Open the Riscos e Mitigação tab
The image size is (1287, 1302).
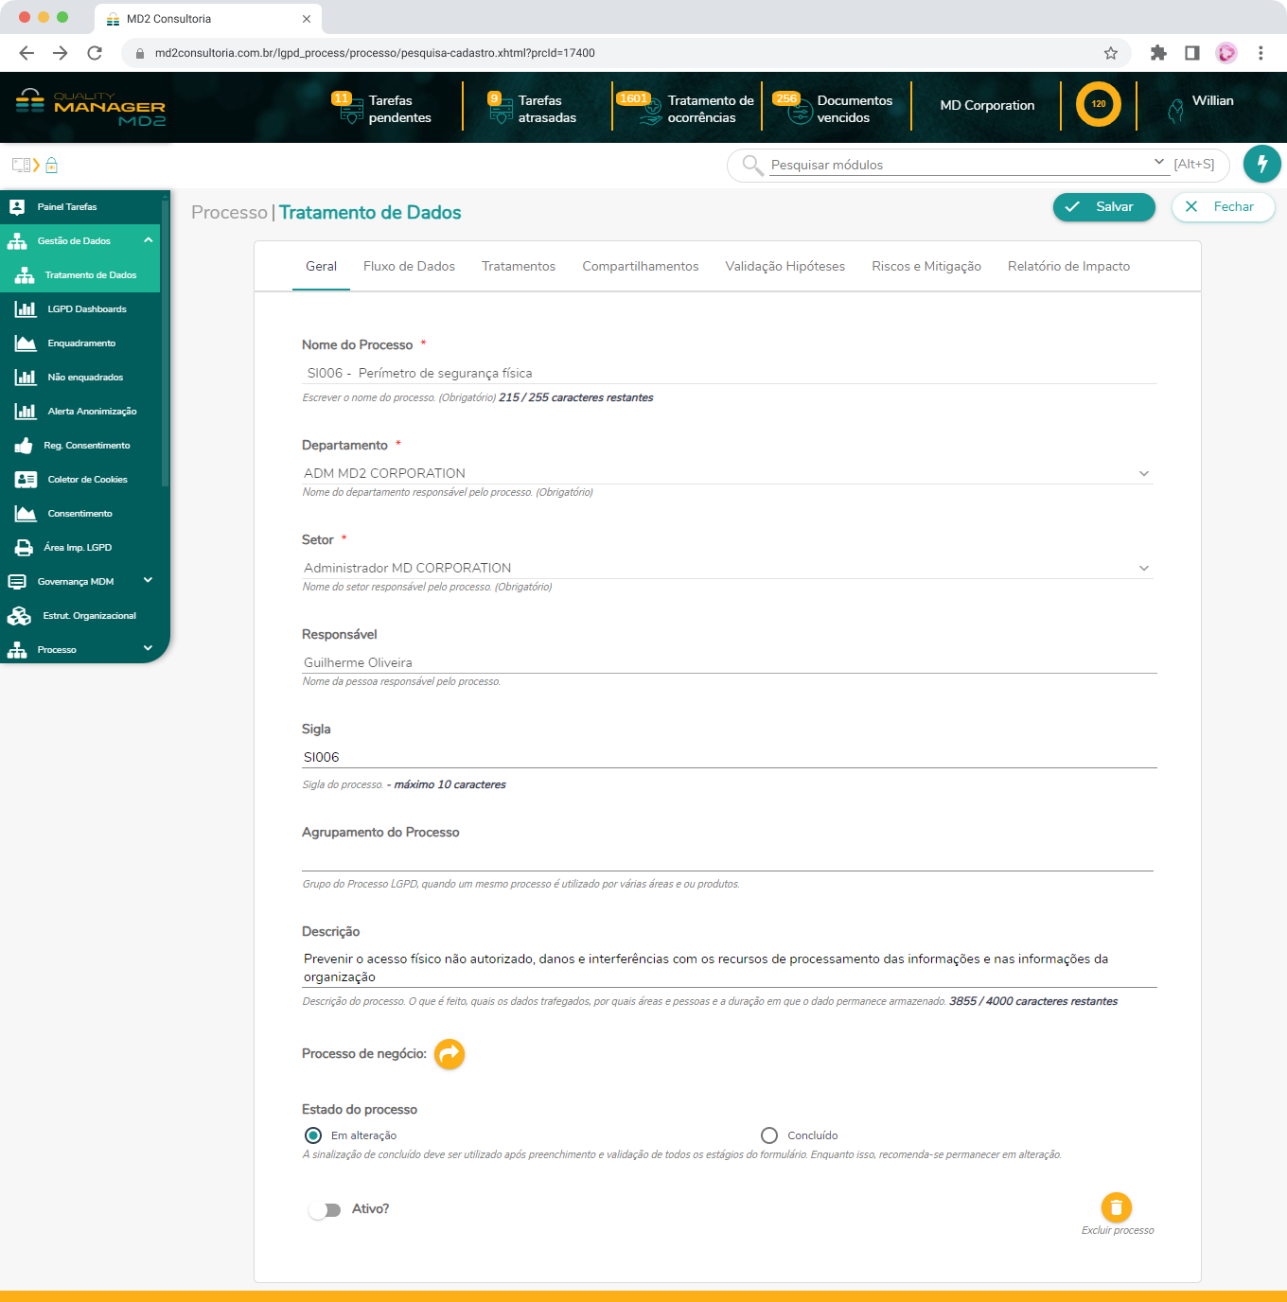[x=926, y=267]
